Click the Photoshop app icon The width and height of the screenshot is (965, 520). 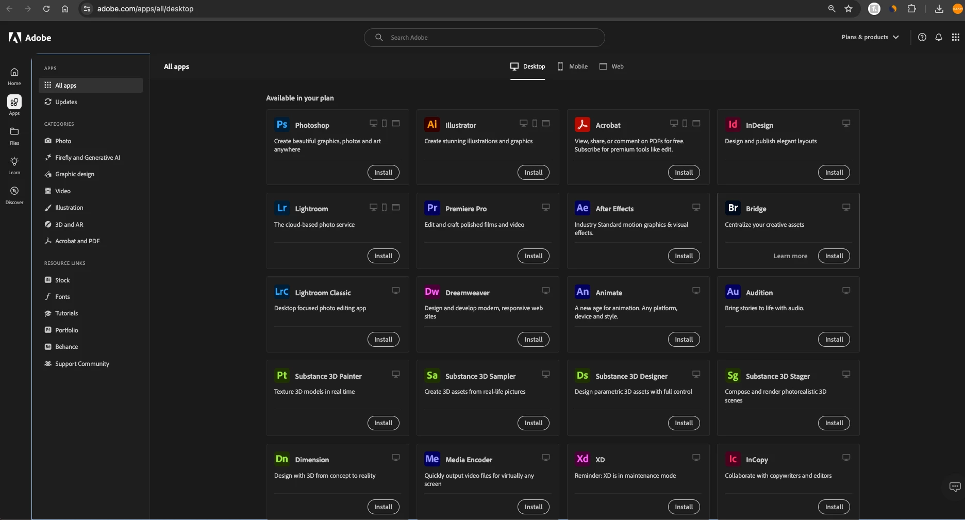281,125
